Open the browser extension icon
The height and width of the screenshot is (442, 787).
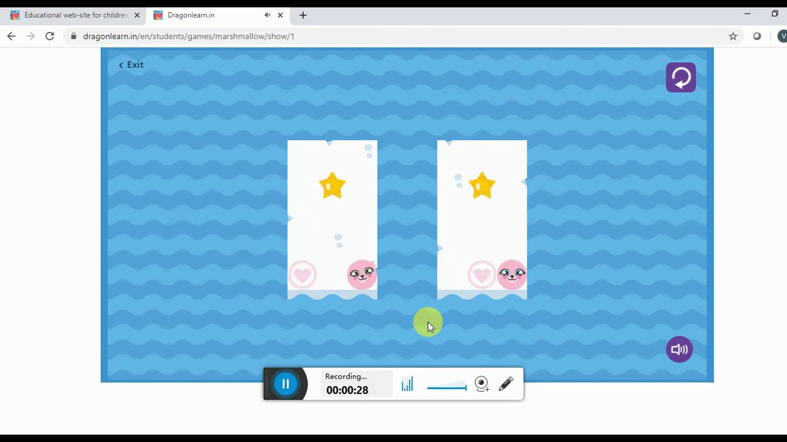point(757,36)
